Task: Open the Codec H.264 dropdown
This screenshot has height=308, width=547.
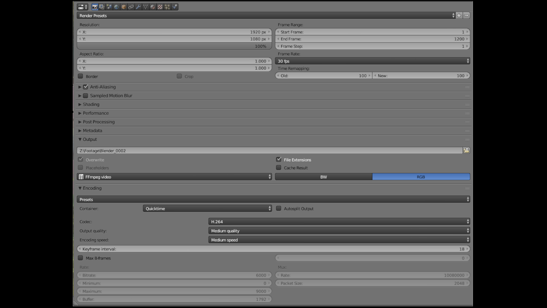Action: (x=339, y=222)
